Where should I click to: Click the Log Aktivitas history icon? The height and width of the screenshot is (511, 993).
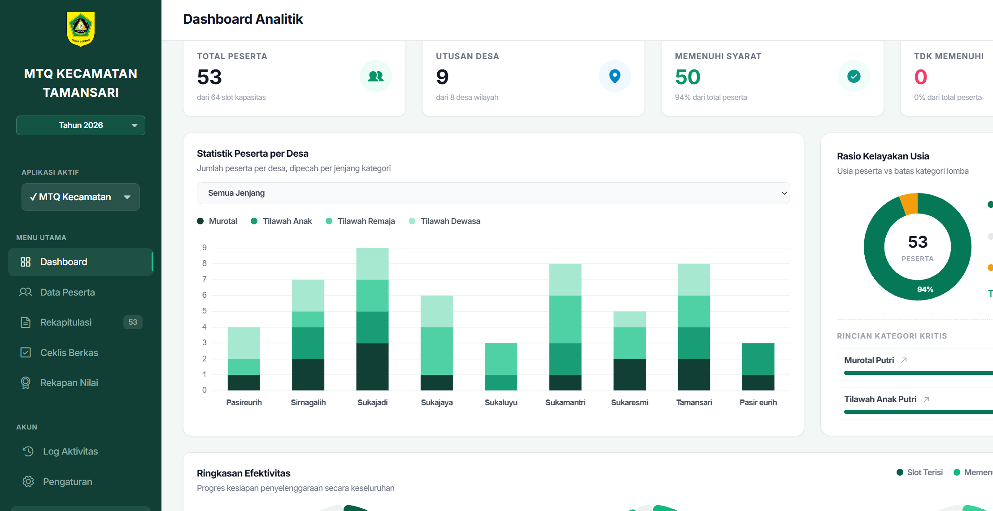click(x=28, y=451)
